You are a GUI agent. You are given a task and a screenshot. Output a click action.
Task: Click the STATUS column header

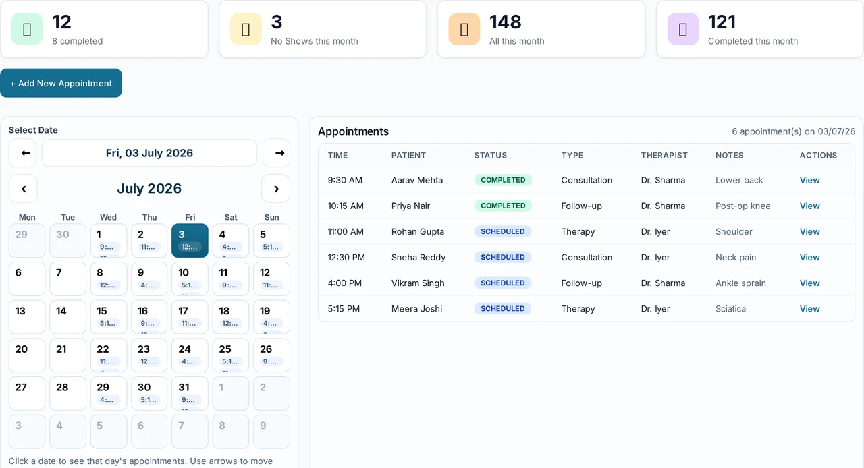click(x=490, y=155)
